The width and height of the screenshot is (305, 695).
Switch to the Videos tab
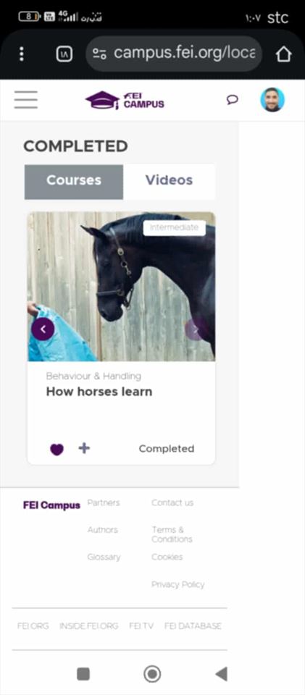coord(170,182)
